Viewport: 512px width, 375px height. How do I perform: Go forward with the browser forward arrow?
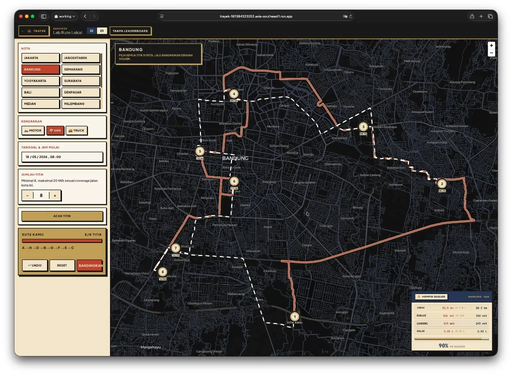[x=94, y=16]
